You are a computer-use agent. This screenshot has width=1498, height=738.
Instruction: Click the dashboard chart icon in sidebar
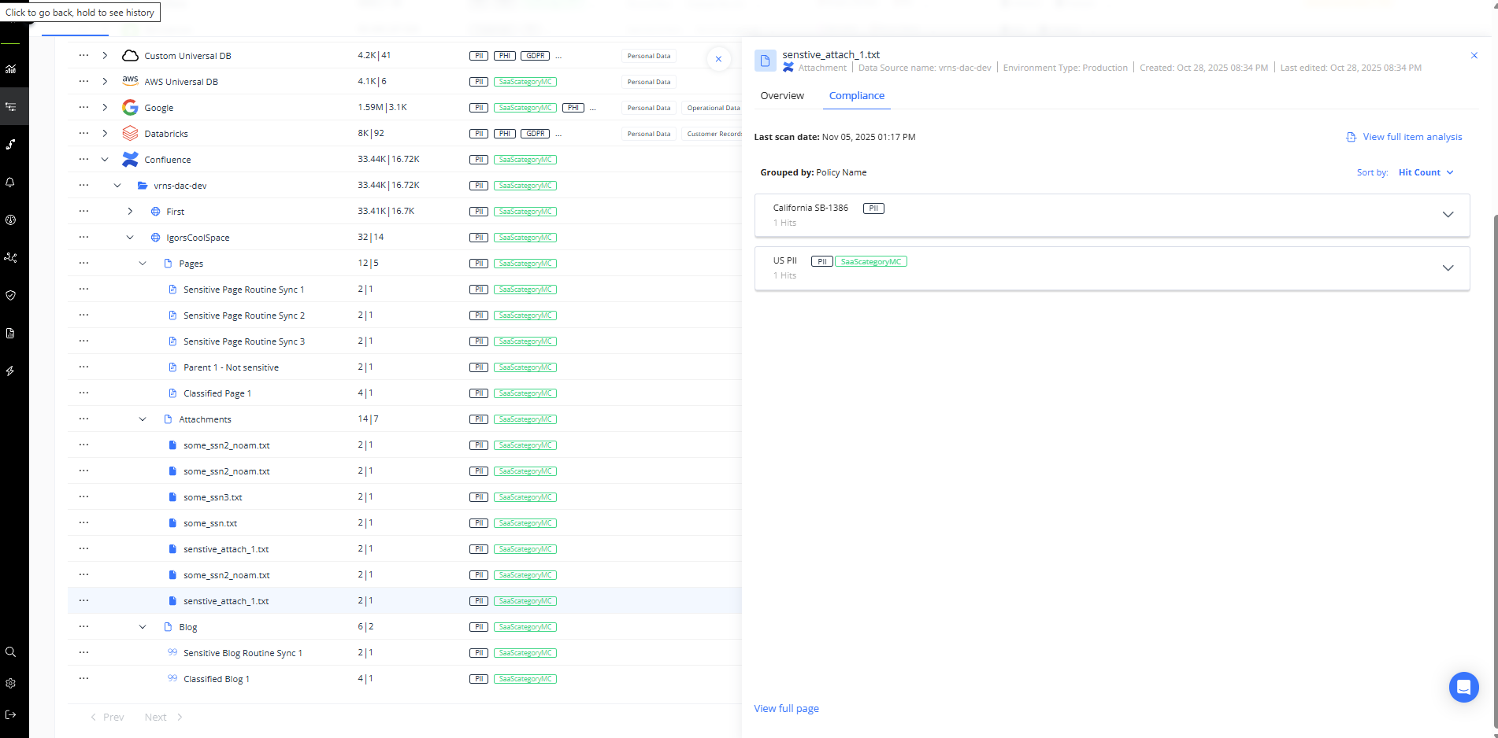11,68
